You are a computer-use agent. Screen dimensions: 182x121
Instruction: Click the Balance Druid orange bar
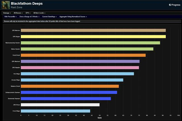point(70,86)
